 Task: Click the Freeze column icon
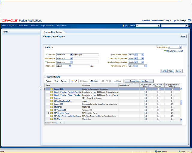tap(84, 81)
